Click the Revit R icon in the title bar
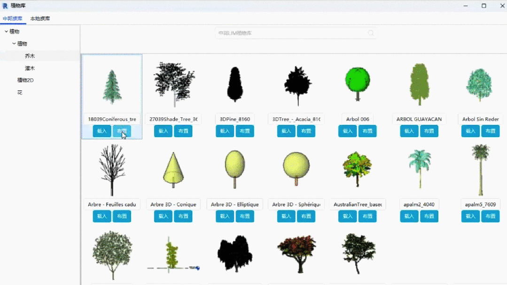The height and width of the screenshot is (285, 507). pyautogui.click(x=5, y=6)
